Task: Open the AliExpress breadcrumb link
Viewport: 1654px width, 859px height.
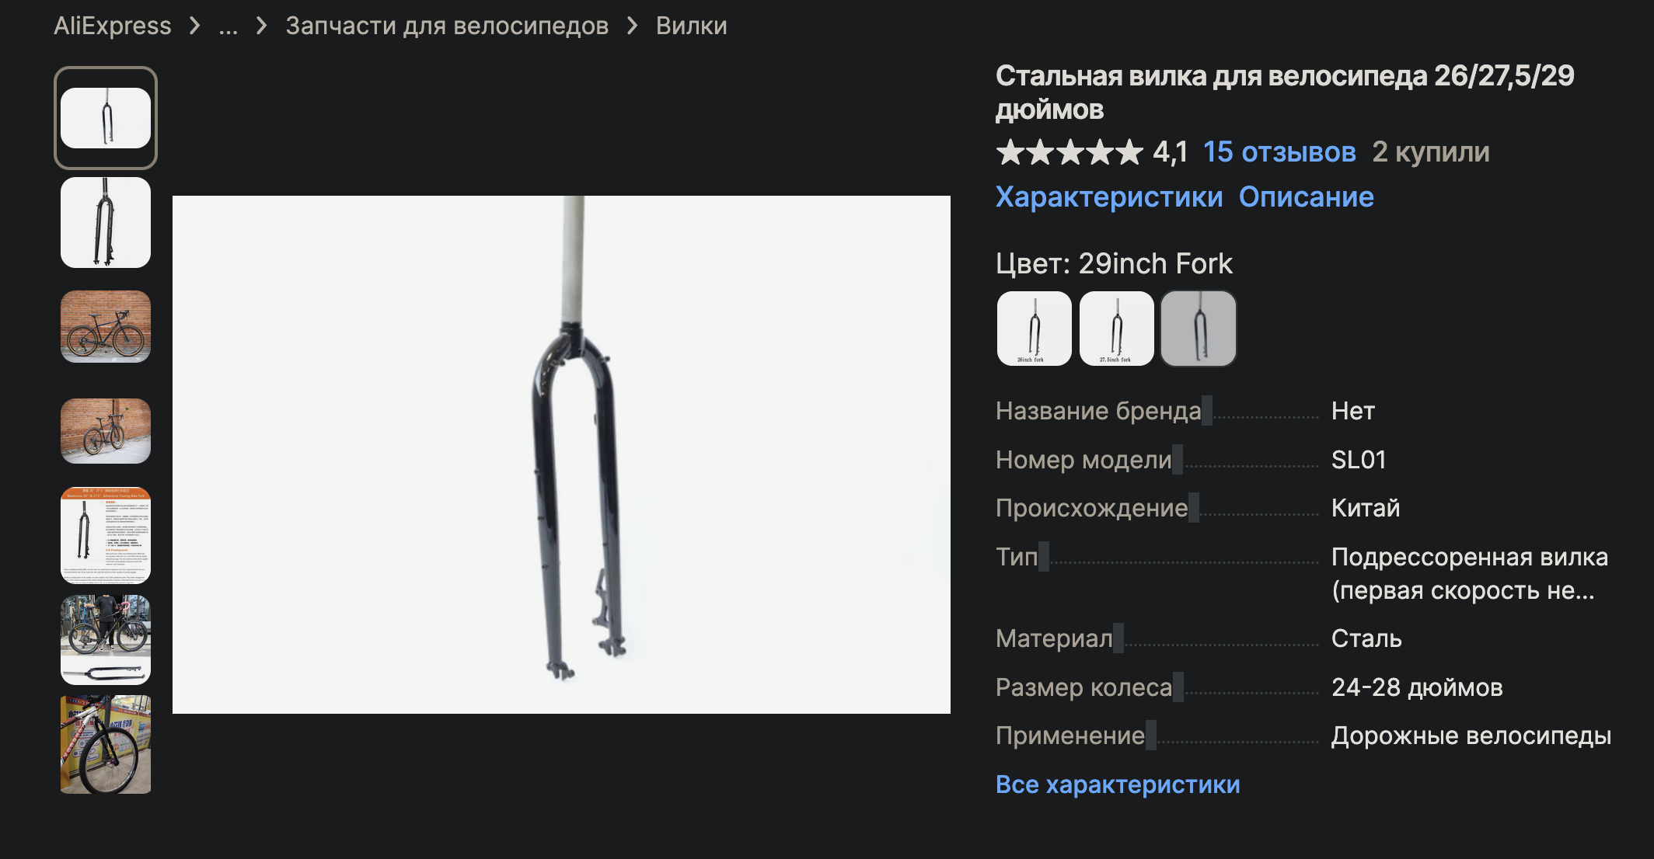Action: click(112, 26)
